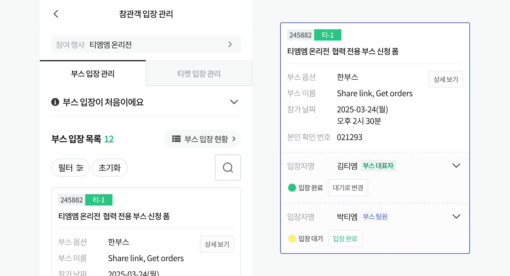Viewport: 510px width, 276px height.
Task: Click 상세 보기 in left booth card
Action: tap(217, 244)
